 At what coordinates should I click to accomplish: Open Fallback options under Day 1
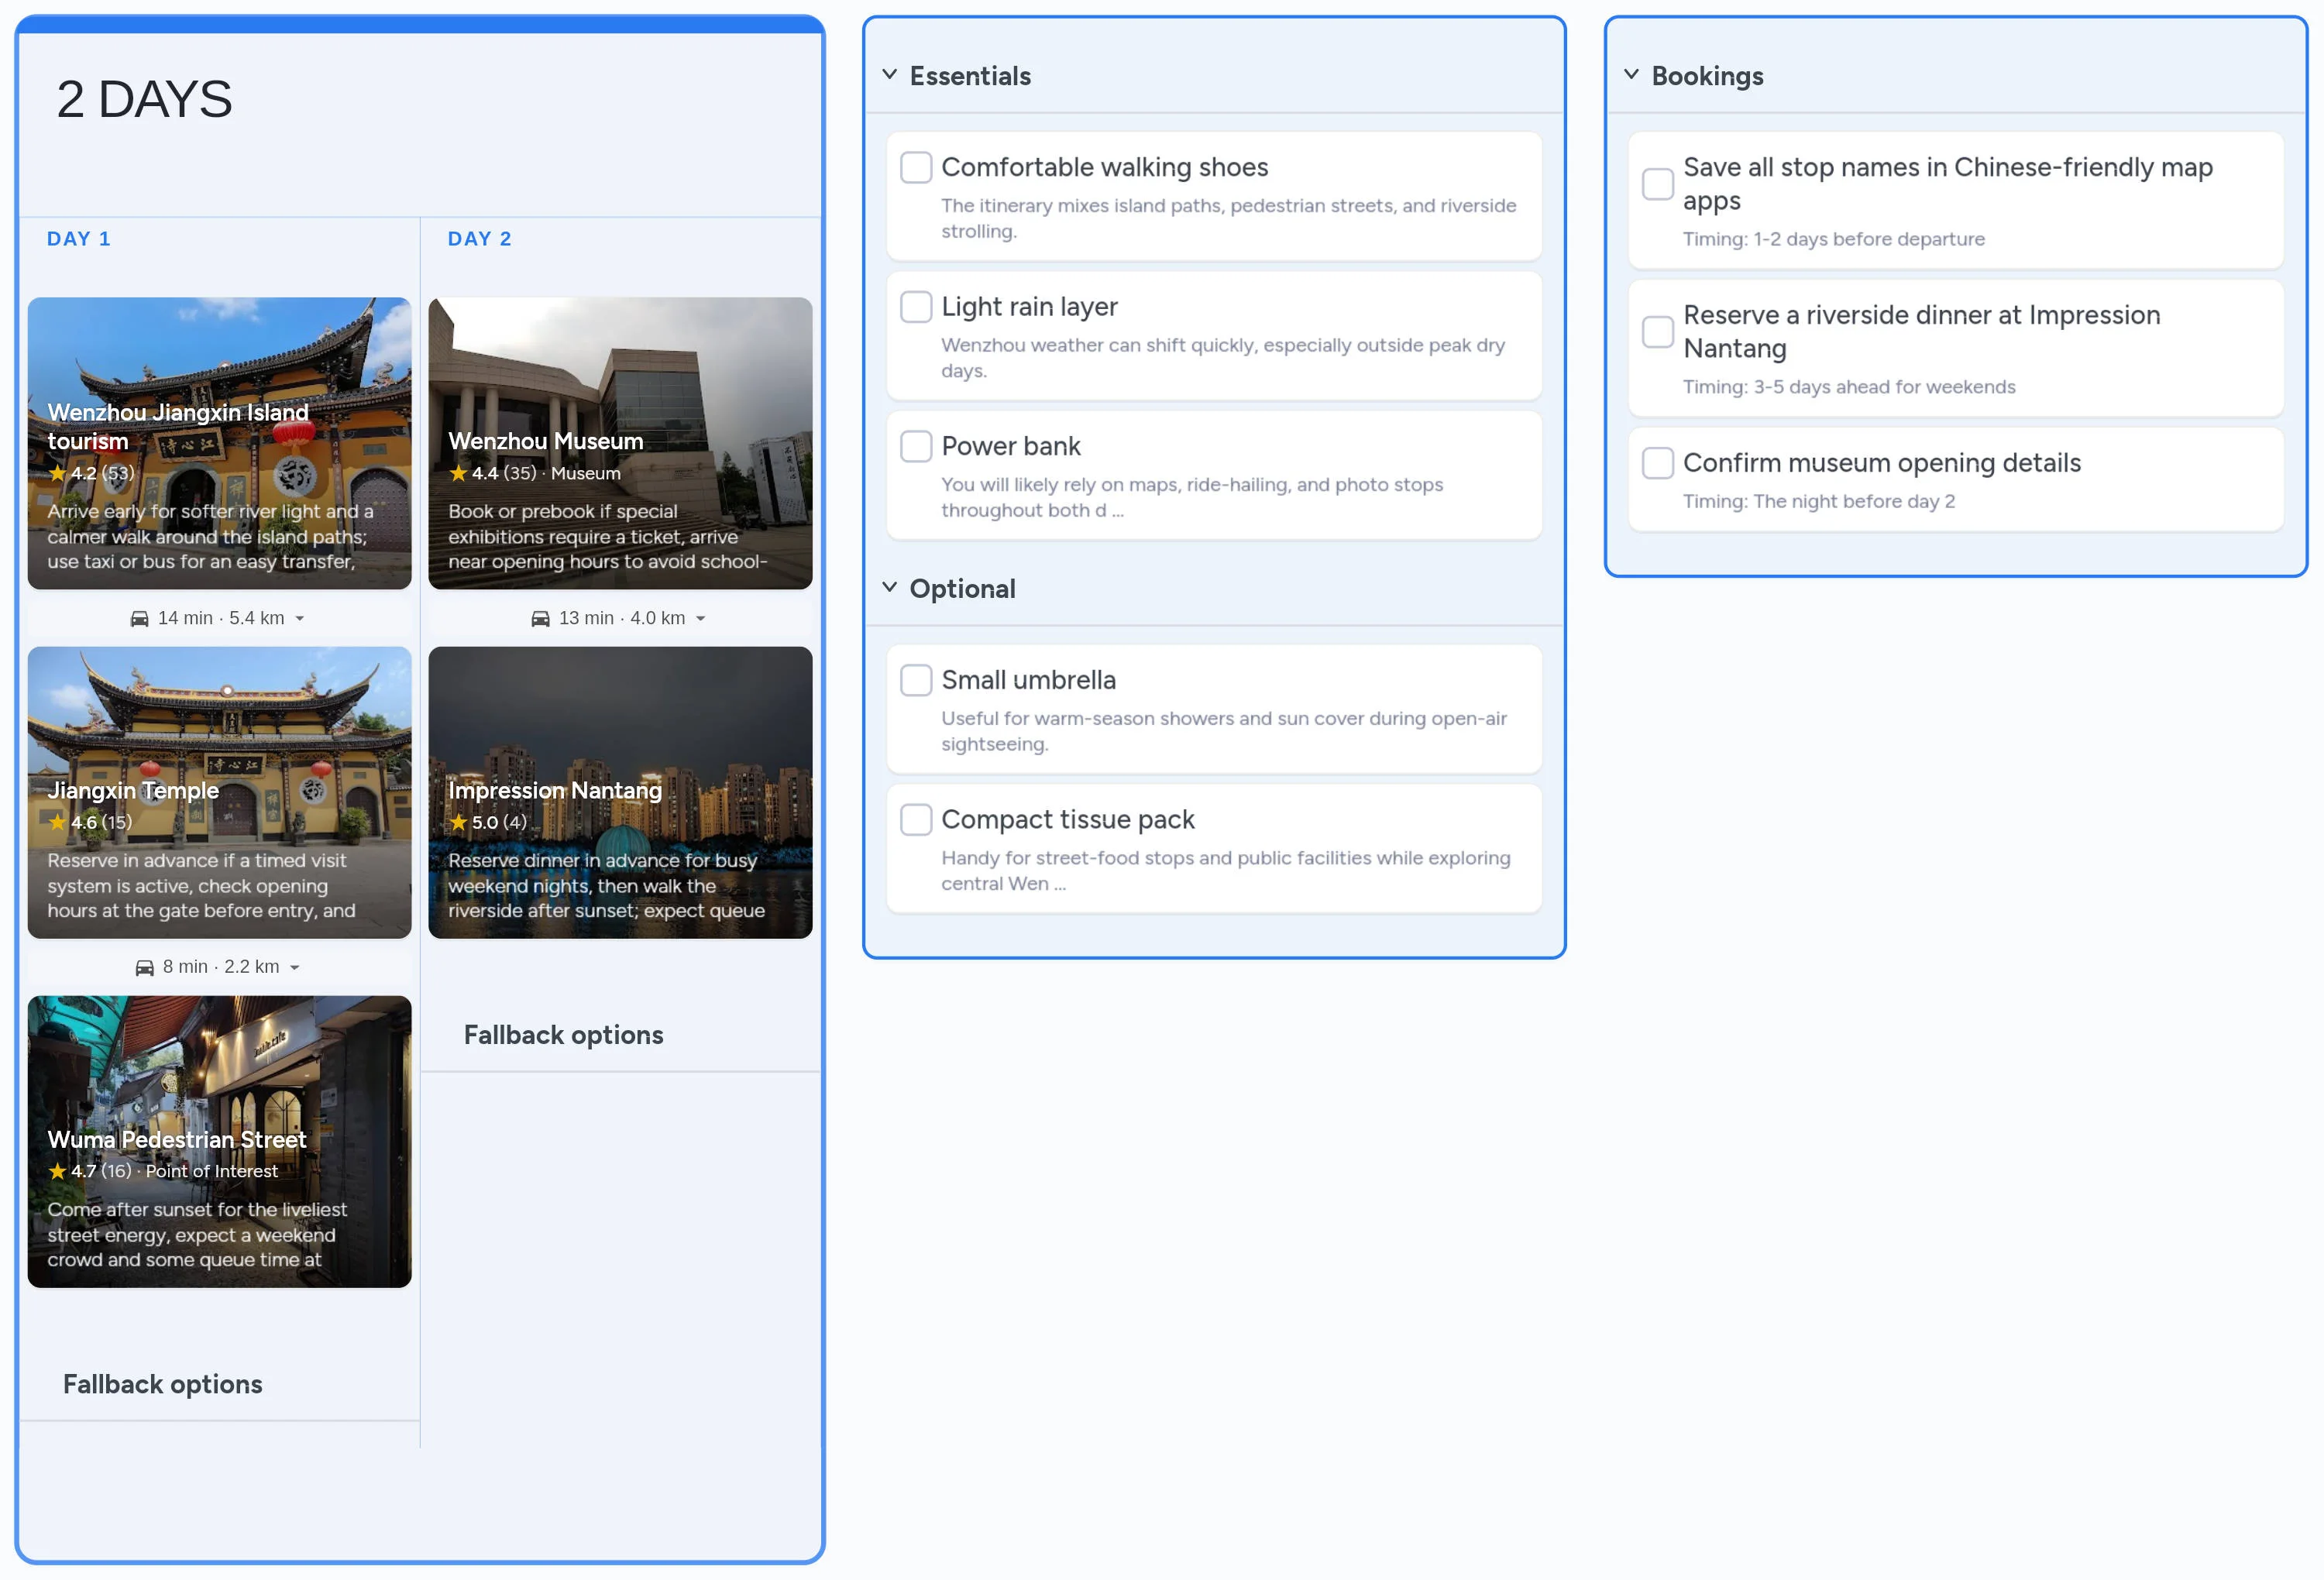(x=162, y=1384)
